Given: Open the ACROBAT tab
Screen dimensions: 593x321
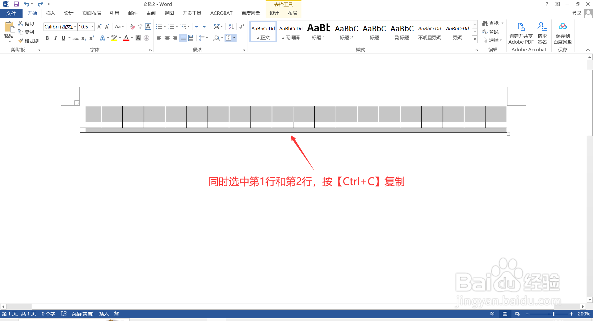Looking at the screenshot, I should point(221,13).
